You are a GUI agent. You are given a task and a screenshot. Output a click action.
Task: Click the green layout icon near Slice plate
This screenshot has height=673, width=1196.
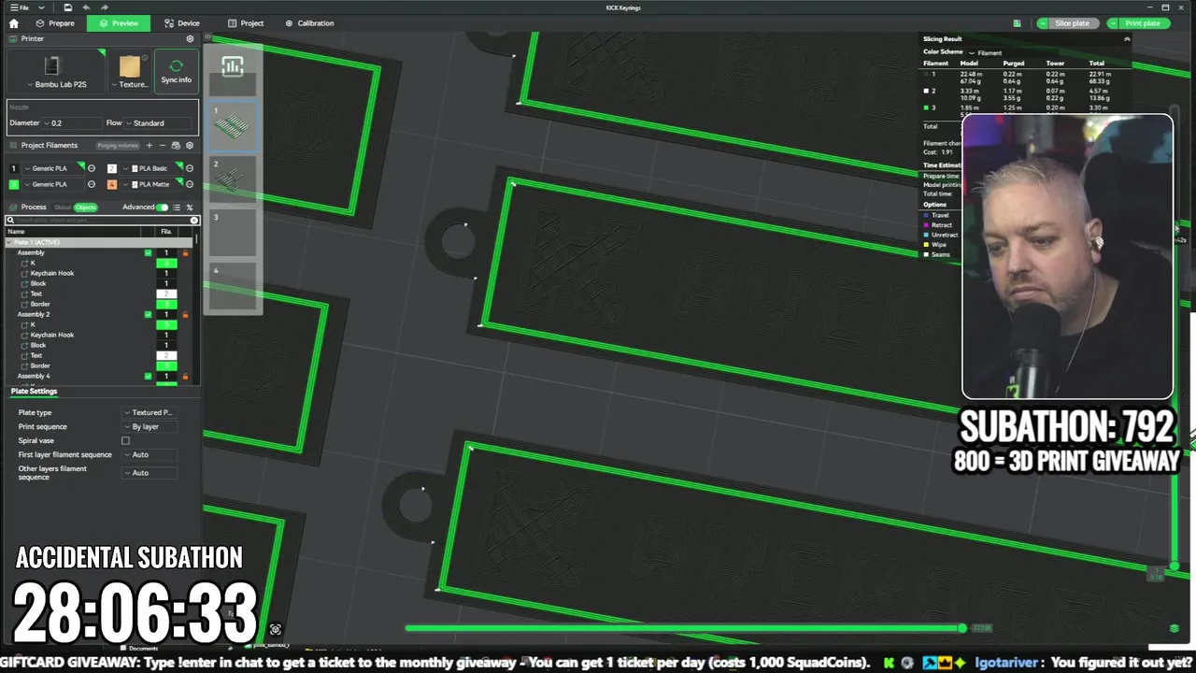1017,23
